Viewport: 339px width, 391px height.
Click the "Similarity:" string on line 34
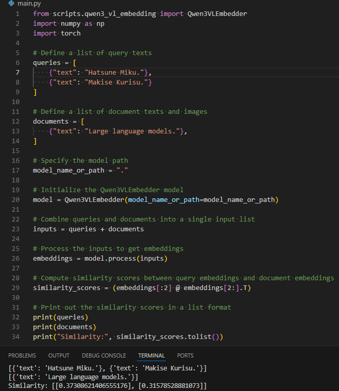click(82, 337)
